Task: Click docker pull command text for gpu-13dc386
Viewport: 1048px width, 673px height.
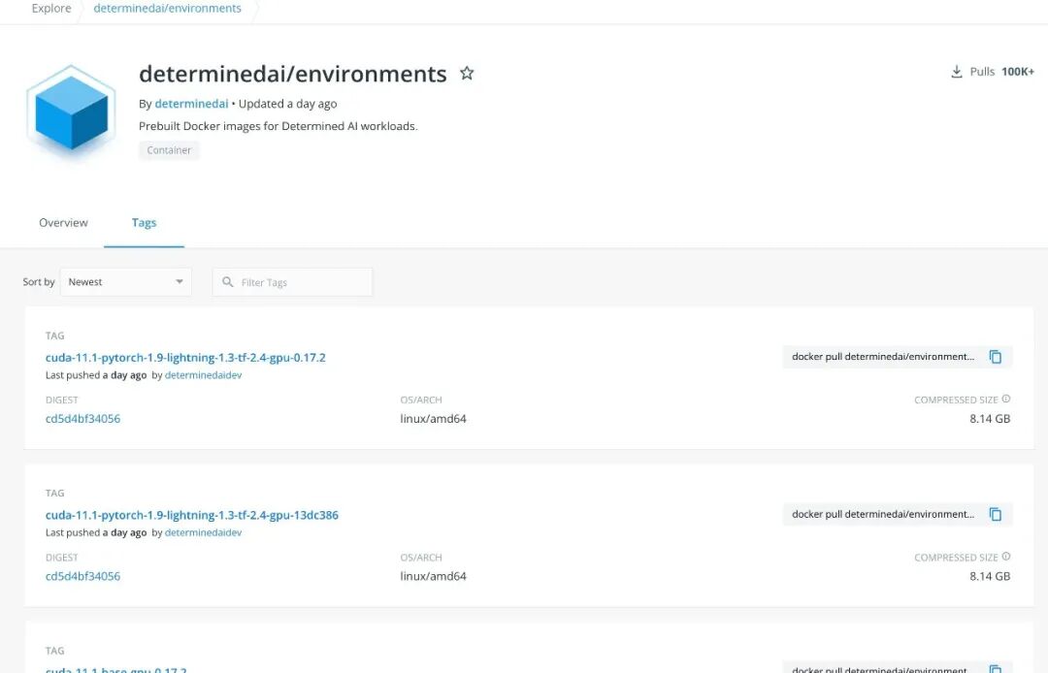Action: [883, 514]
